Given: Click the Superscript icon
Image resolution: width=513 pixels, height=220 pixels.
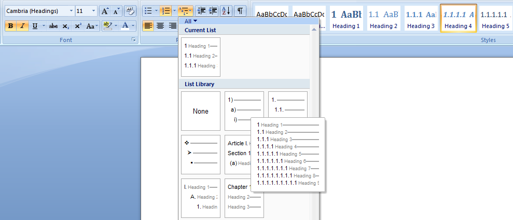Looking at the screenshot, I should pos(78,26).
